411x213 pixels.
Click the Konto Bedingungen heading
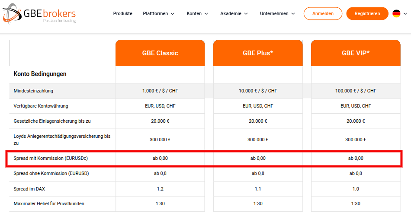[x=40, y=74]
